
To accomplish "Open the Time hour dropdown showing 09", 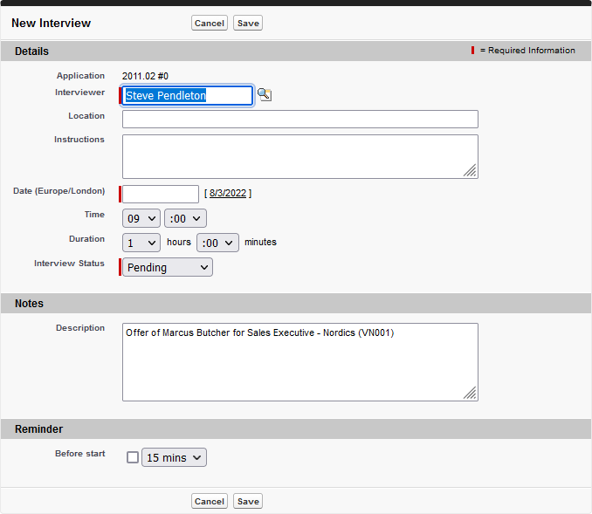I will (141, 218).
